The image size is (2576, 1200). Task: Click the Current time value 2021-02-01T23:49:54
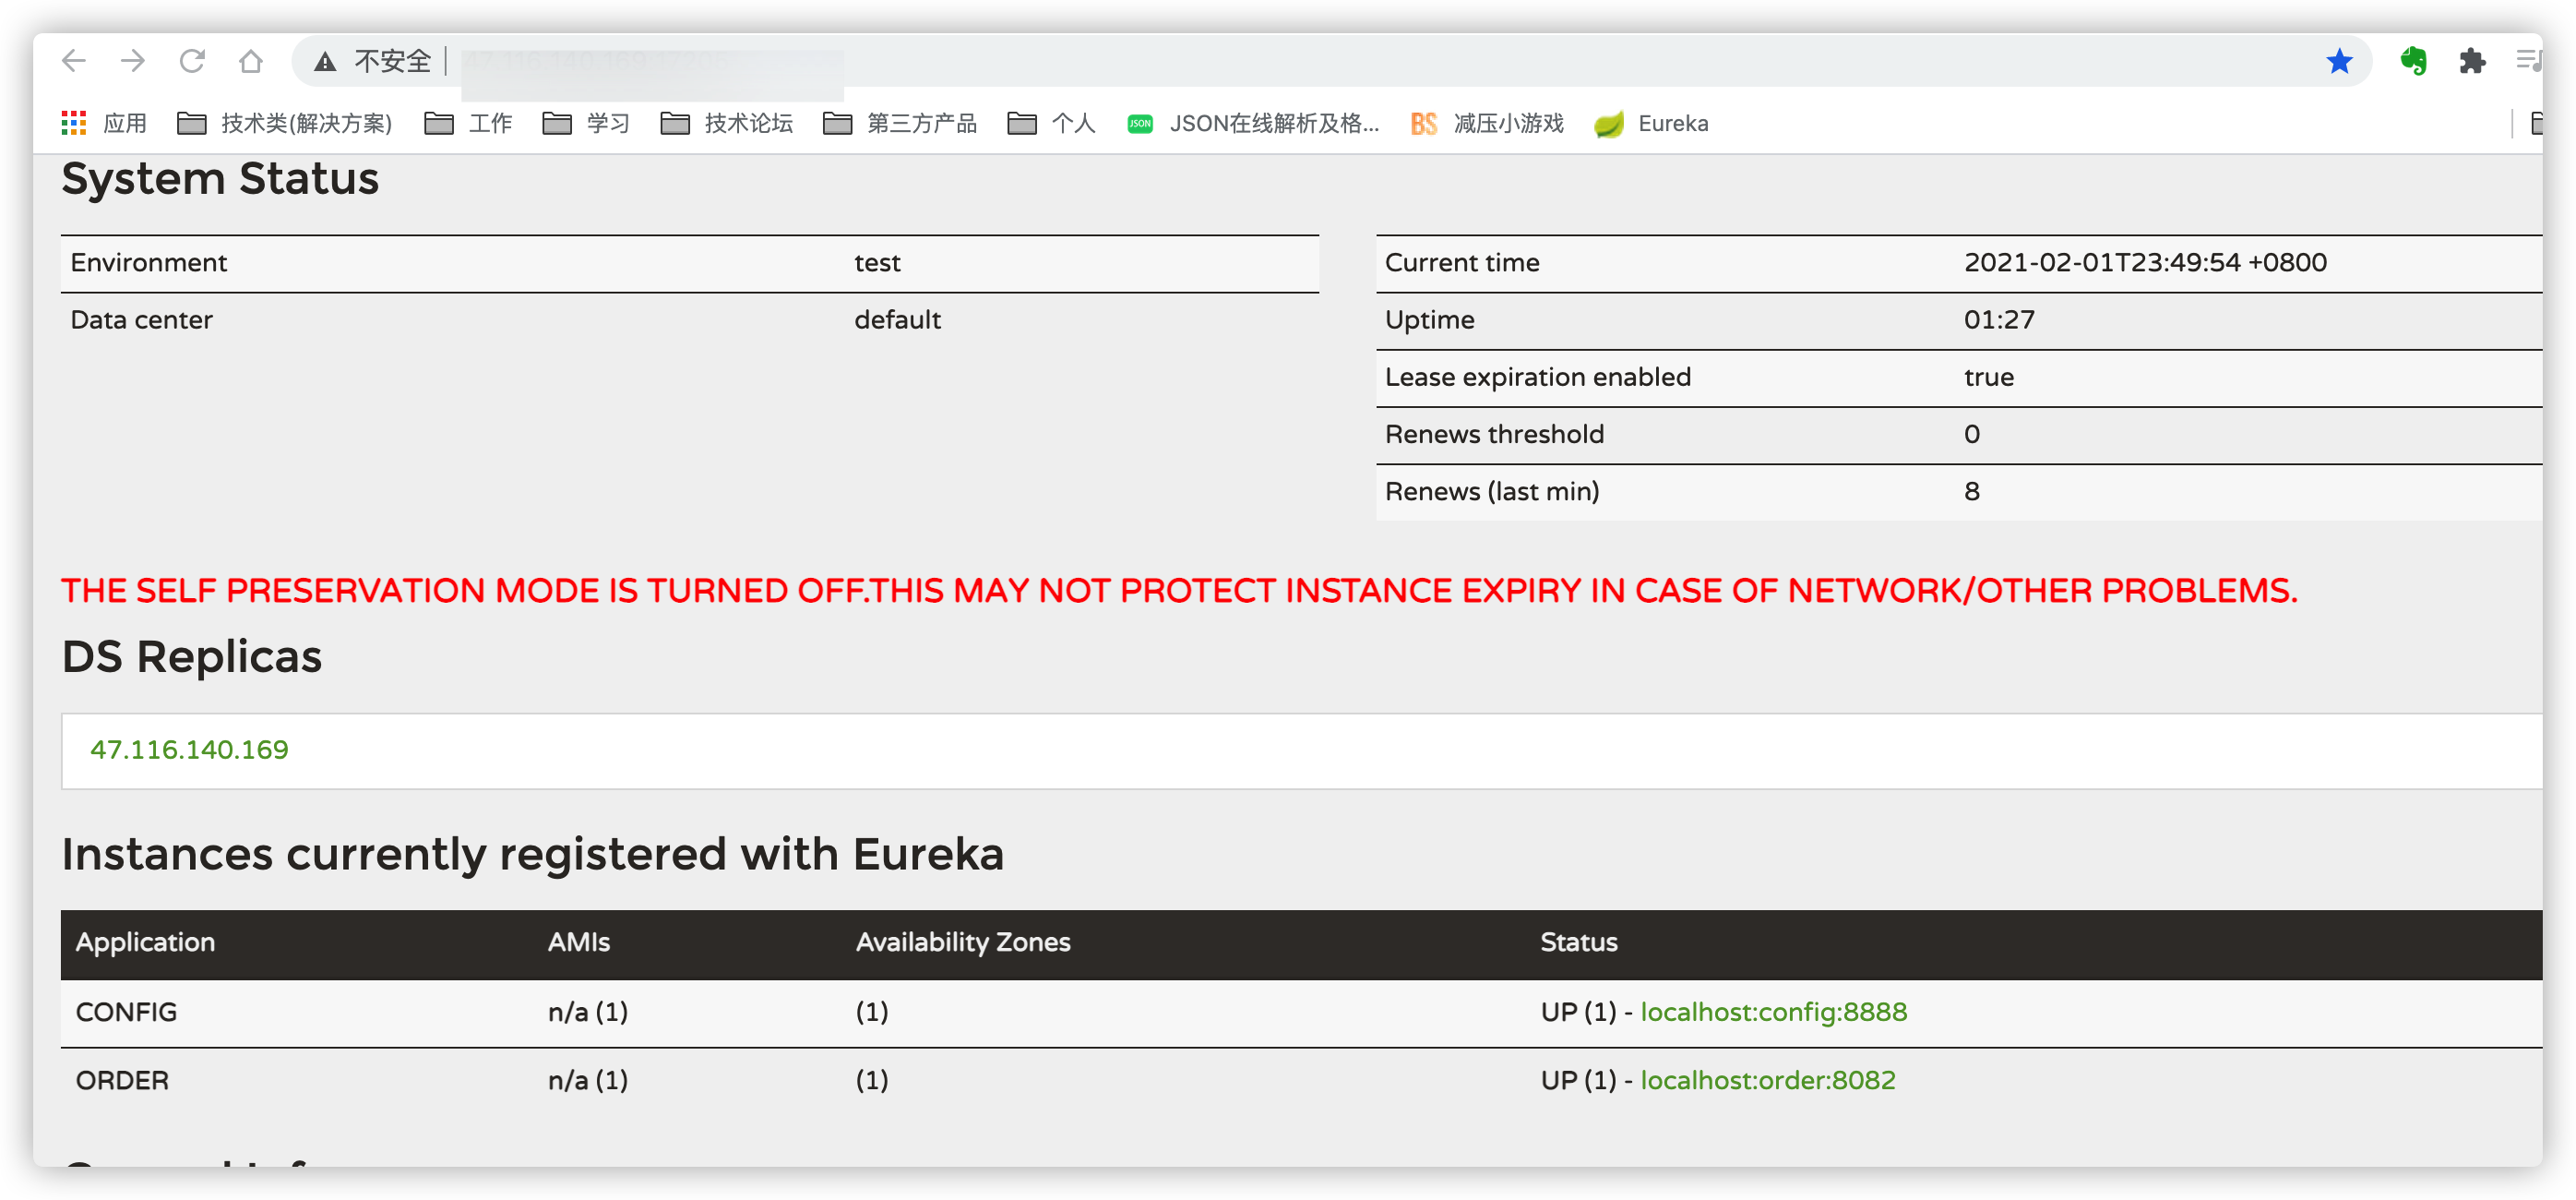tap(2145, 262)
